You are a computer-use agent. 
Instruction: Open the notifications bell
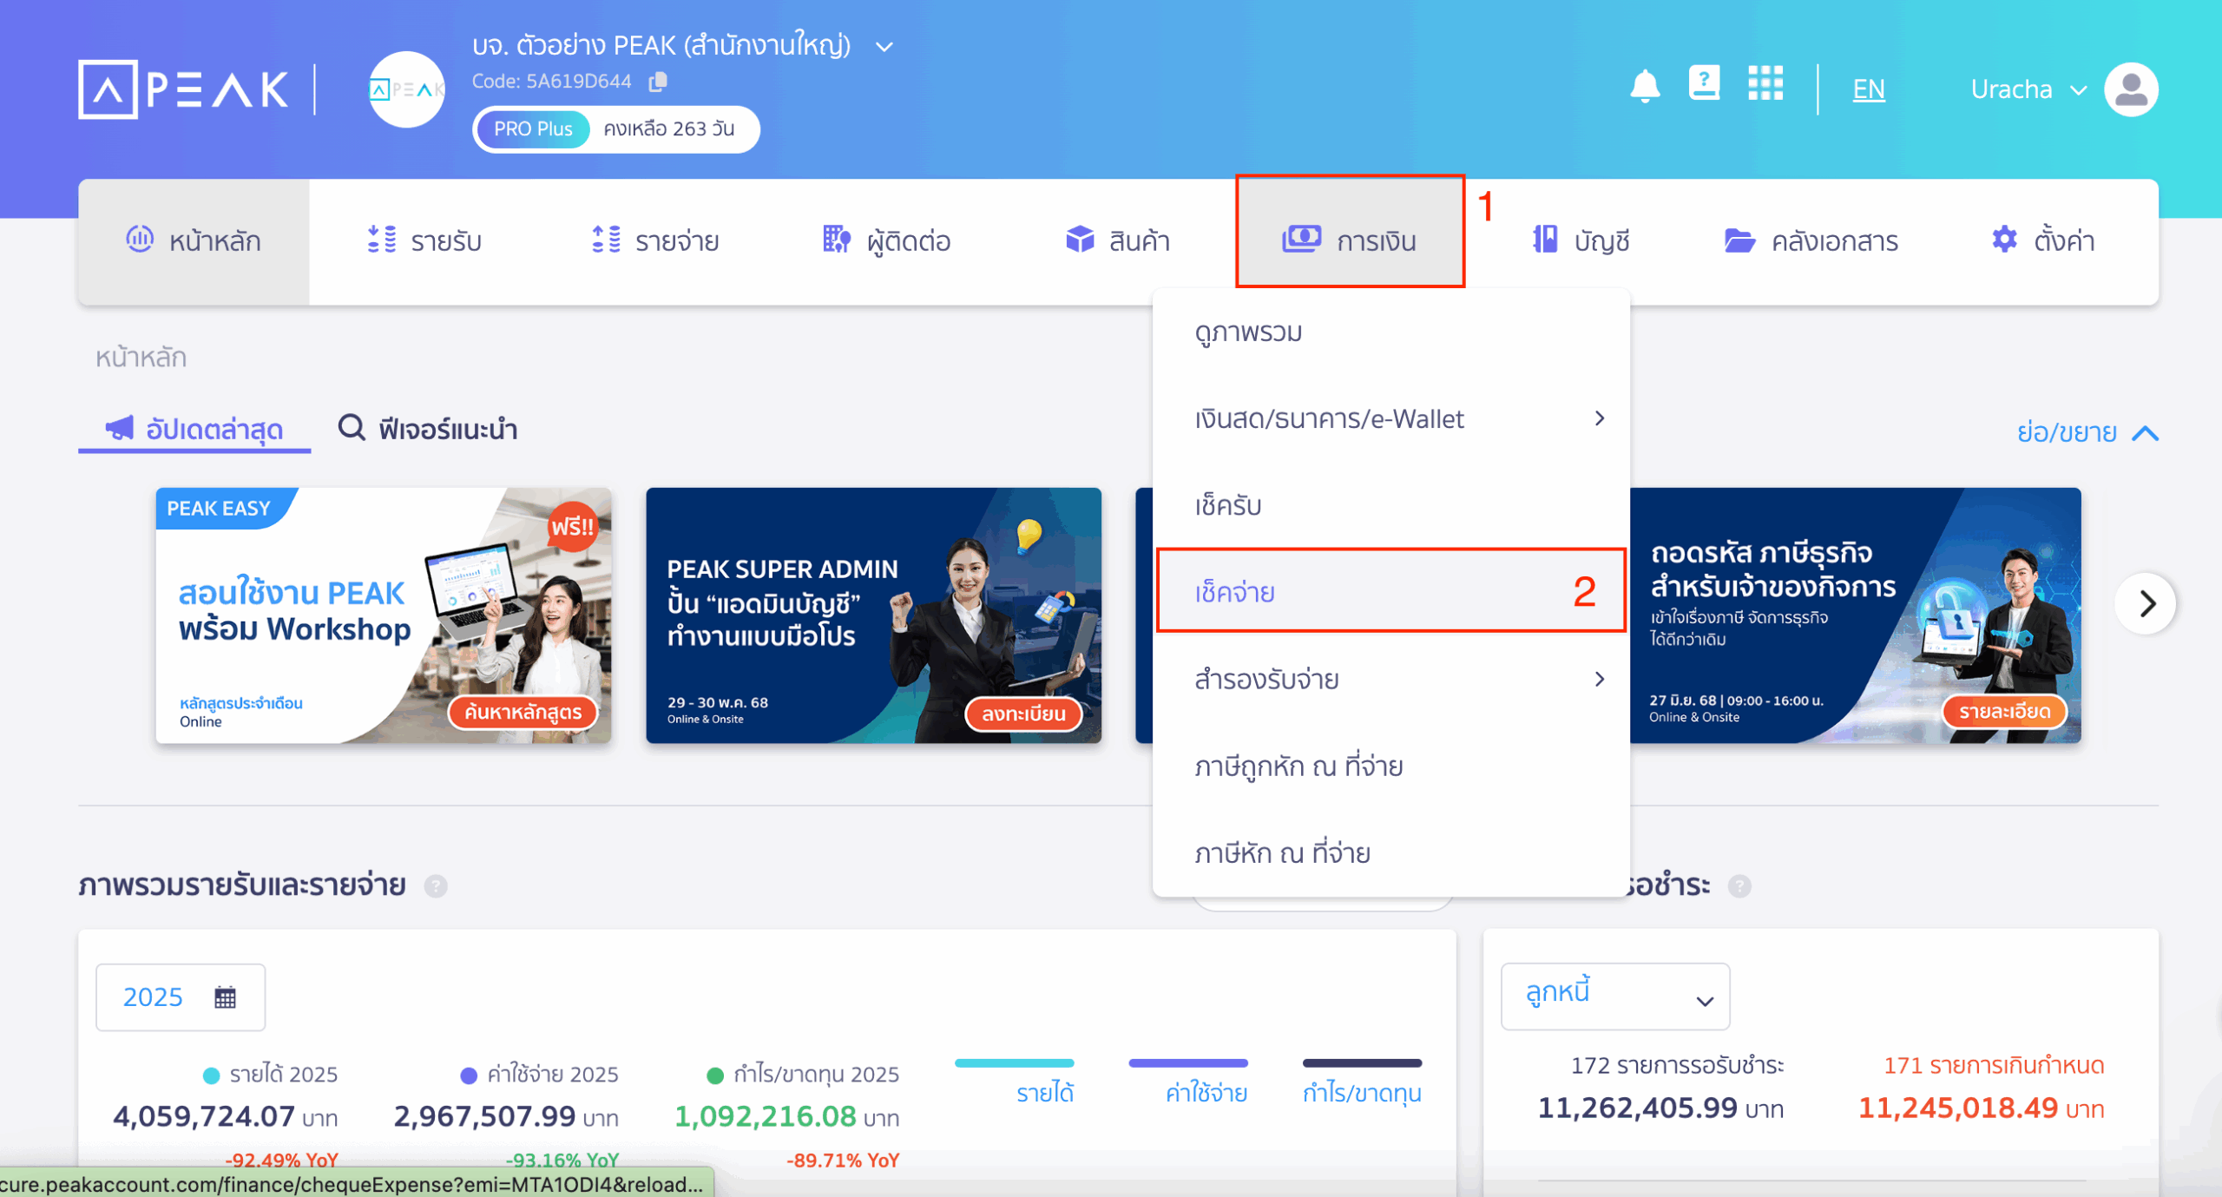(1645, 88)
